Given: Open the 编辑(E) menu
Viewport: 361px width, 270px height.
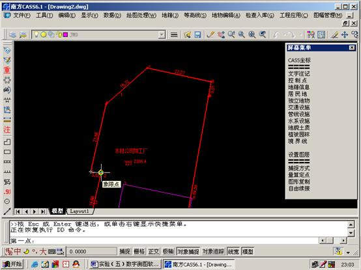Looking at the screenshot, I should (66, 16).
